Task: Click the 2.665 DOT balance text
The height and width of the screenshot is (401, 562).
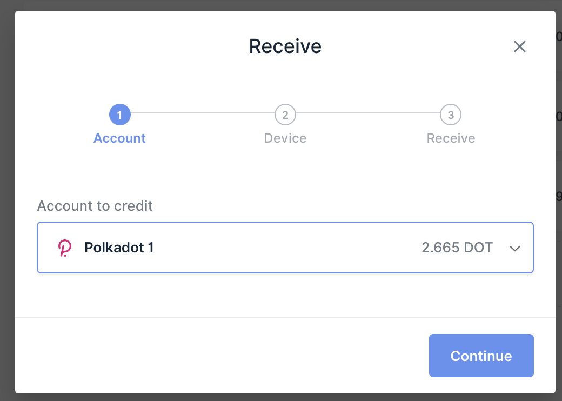Action: coord(457,248)
